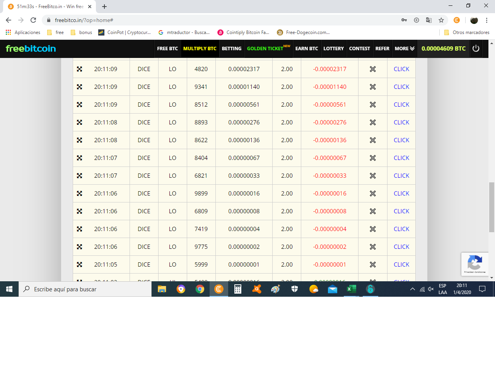Reload the page with the refresh button
The height and width of the screenshot is (374, 495).
point(33,20)
